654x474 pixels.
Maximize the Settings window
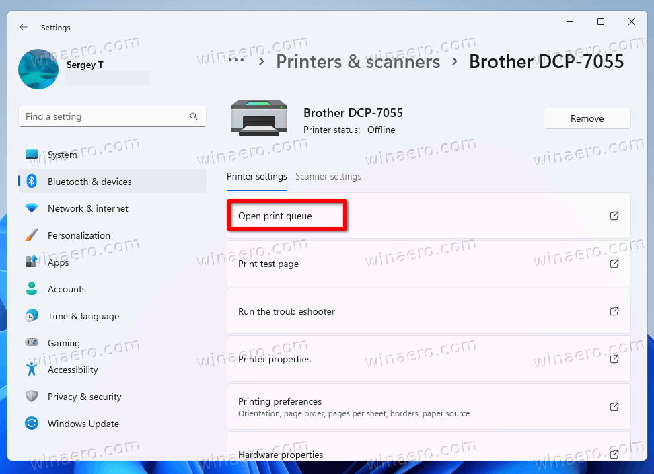click(x=601, y=22)
